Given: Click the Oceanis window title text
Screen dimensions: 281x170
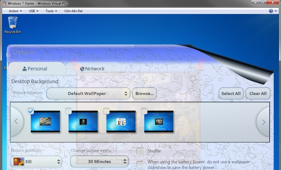Looking at the screenshot, I should pyautogui.click(x=24, y=52).
